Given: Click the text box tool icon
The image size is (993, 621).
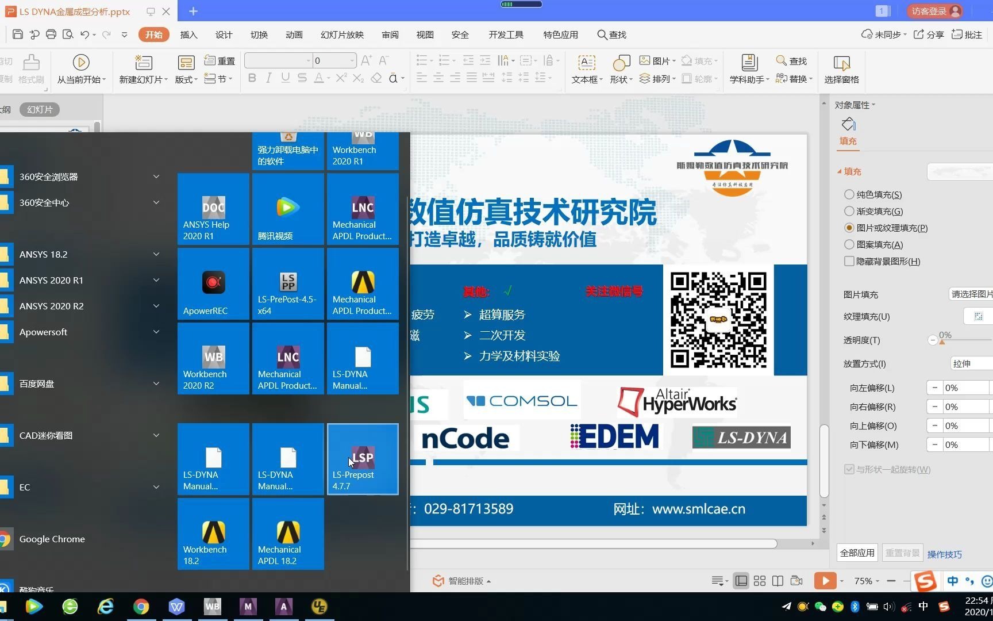Looking at the screenshot, I should (x=586, y=62).
